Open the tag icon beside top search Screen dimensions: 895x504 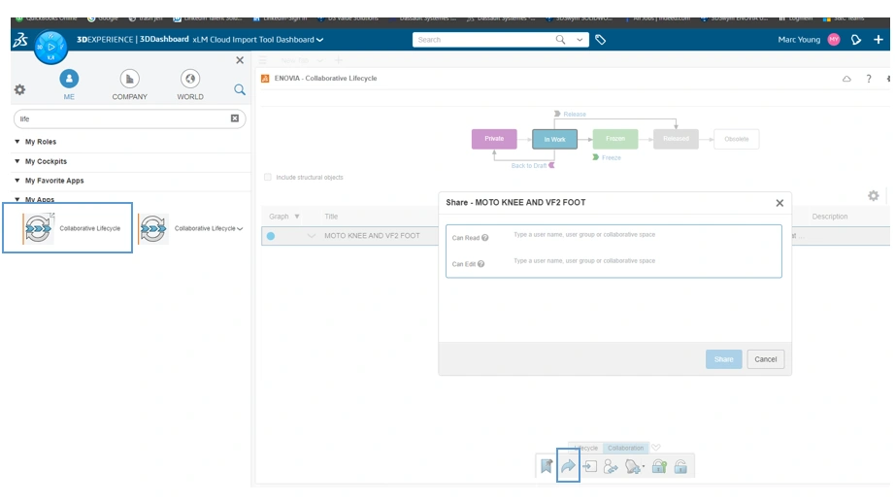coord(601,40)
